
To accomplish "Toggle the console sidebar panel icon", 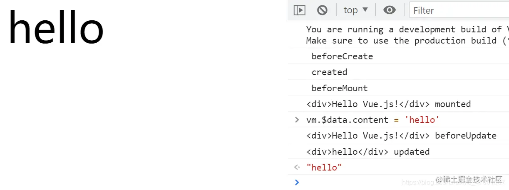I will tap(299, 10).
